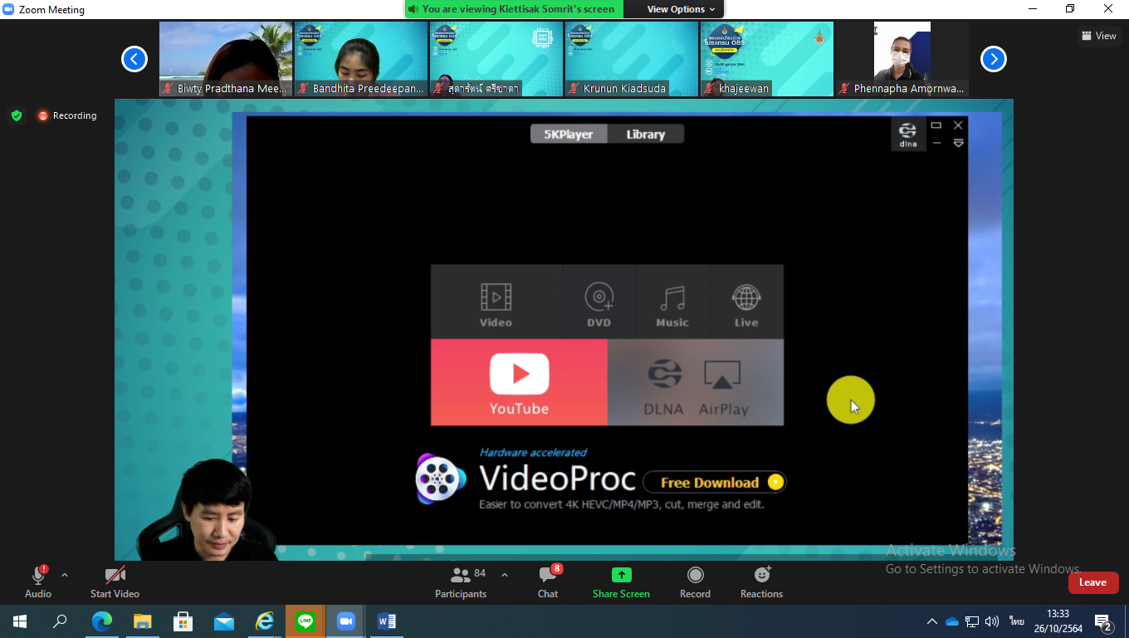Open Microsoft Store from the taskbar
This screenshot has width=1129, height=638.
coord(183,621)
